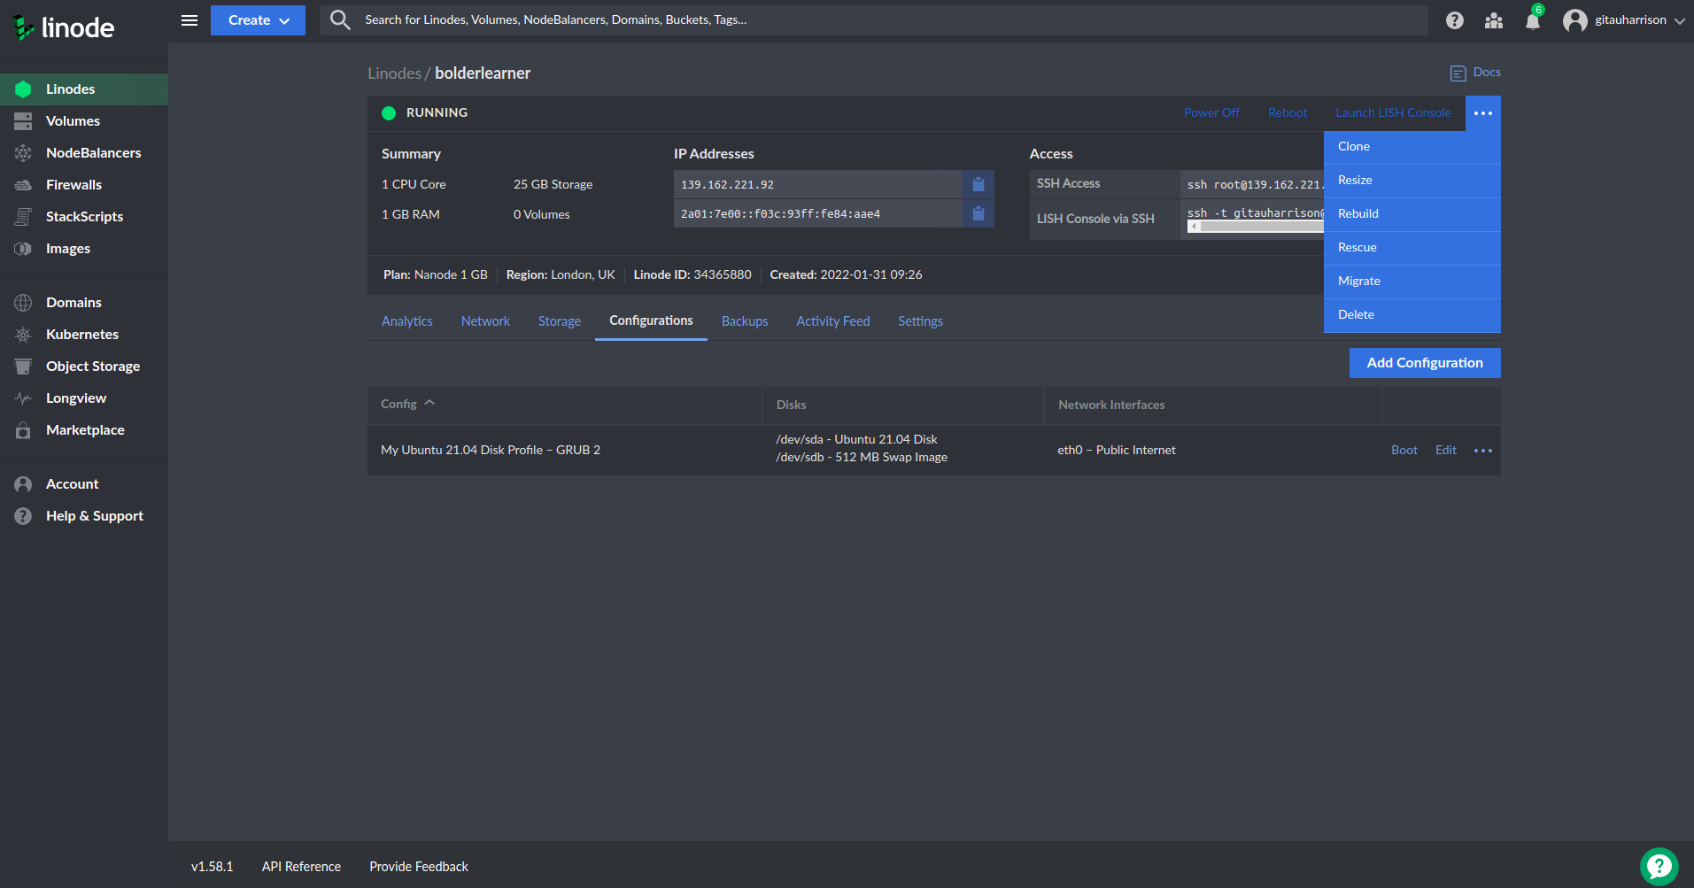Click the Firewalls sidebar icon

pos(23,185)
